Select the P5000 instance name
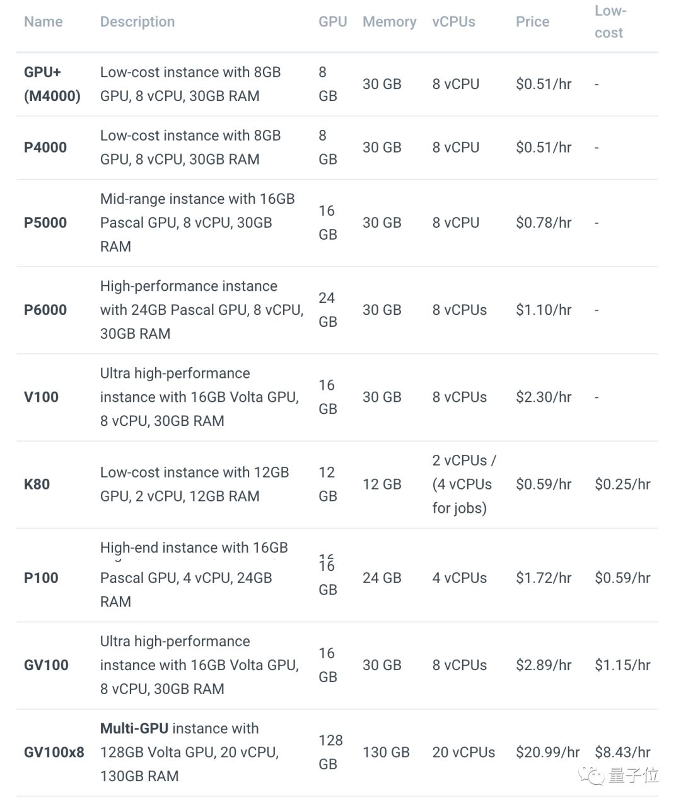The width and height of the screenshot is (681, 805). tap(45, 223)
